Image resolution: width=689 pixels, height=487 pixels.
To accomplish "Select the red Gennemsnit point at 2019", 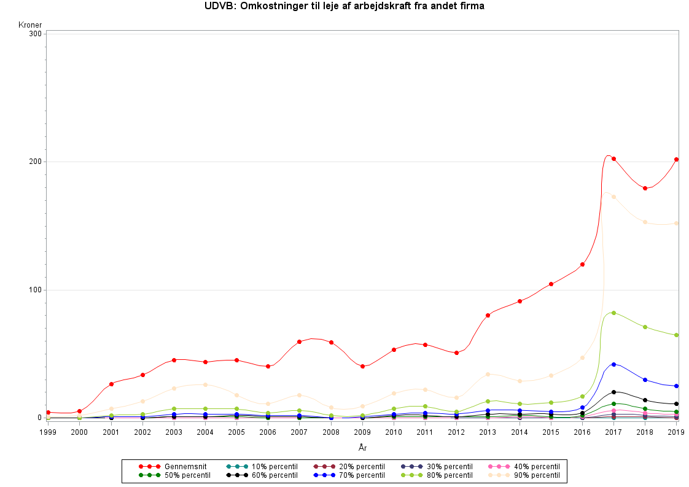I will (x=676, y=160).
